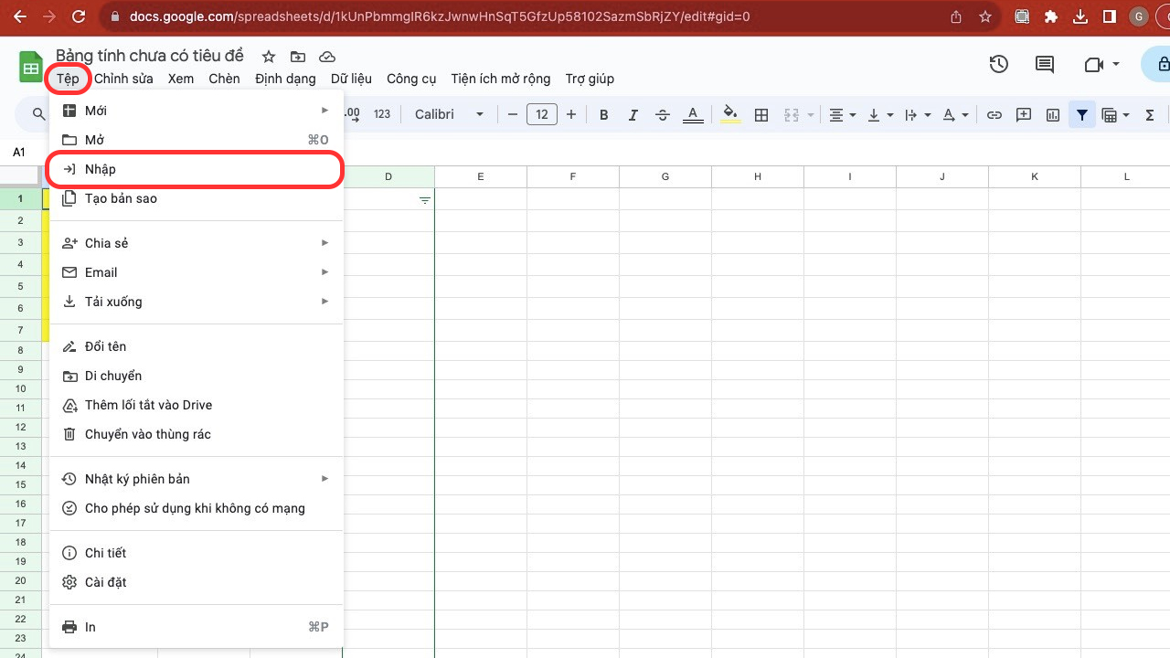Open the Xem menu
Viewport: 1170px width, 658px height.
181,79
